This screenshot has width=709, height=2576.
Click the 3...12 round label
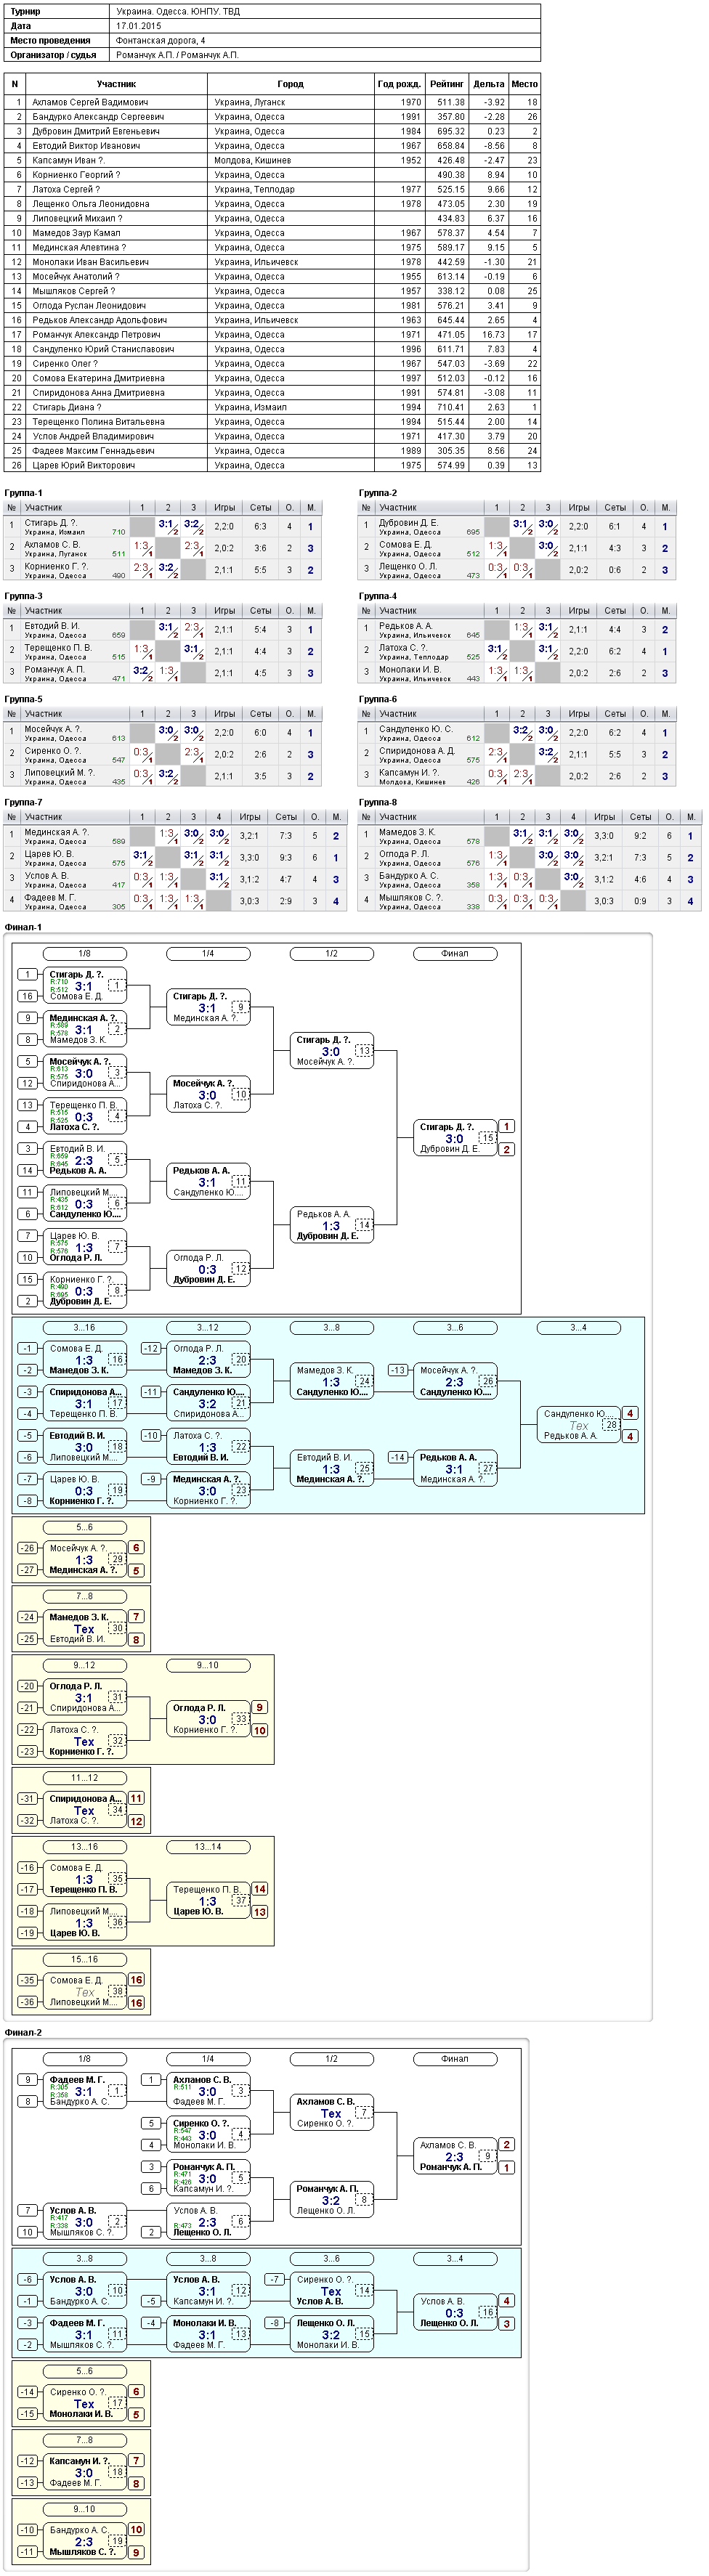[x=208, y=1327]
